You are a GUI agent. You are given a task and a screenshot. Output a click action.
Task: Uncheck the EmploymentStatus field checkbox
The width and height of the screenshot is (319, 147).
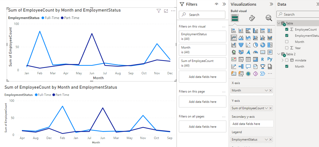coord(287,36)
